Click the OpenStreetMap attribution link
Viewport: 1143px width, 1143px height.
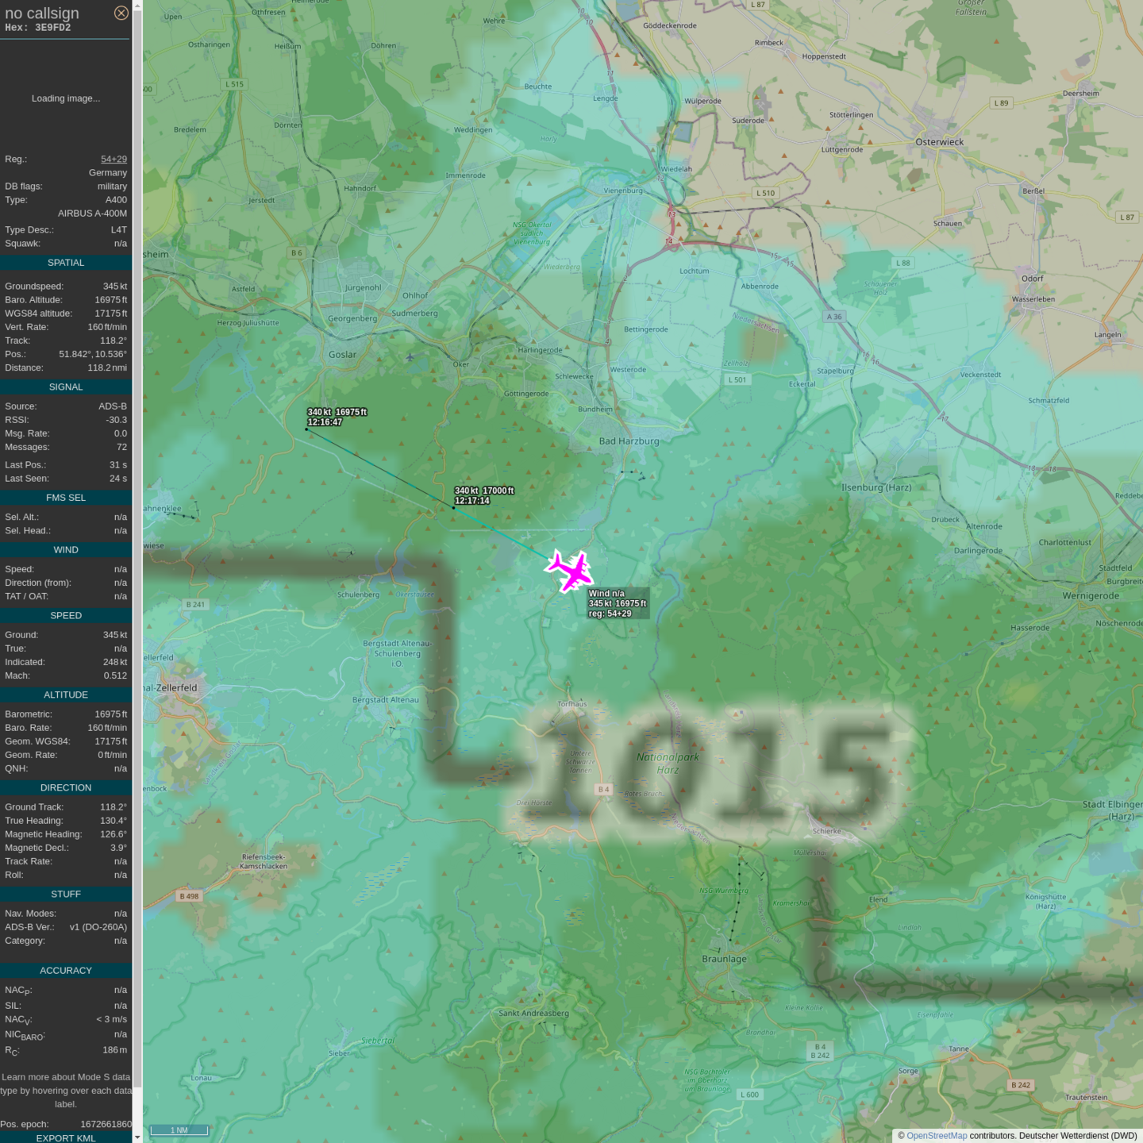click(x=937, y=1136)
